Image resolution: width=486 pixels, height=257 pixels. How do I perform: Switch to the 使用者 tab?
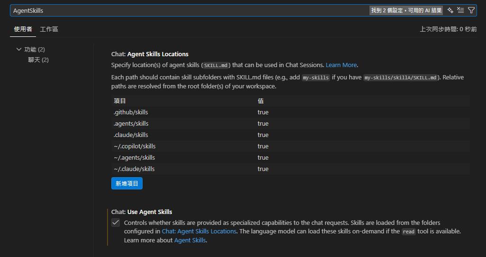pyautogui.click(x=23, y=29)
